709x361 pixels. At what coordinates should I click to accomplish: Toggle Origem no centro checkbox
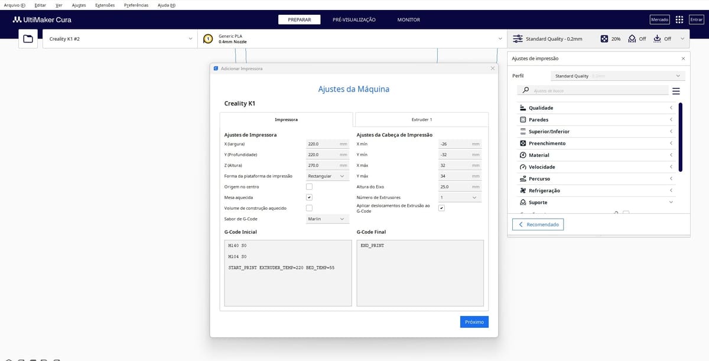click(x=309, y=187)
